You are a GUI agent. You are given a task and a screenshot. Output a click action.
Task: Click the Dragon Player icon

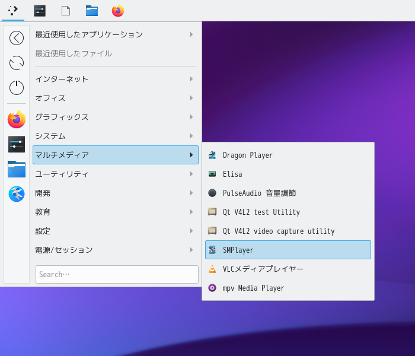click(x=212, y=155)
